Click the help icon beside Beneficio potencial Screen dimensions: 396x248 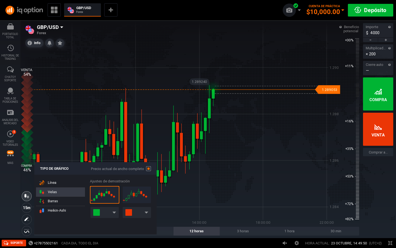coord(340,27)
